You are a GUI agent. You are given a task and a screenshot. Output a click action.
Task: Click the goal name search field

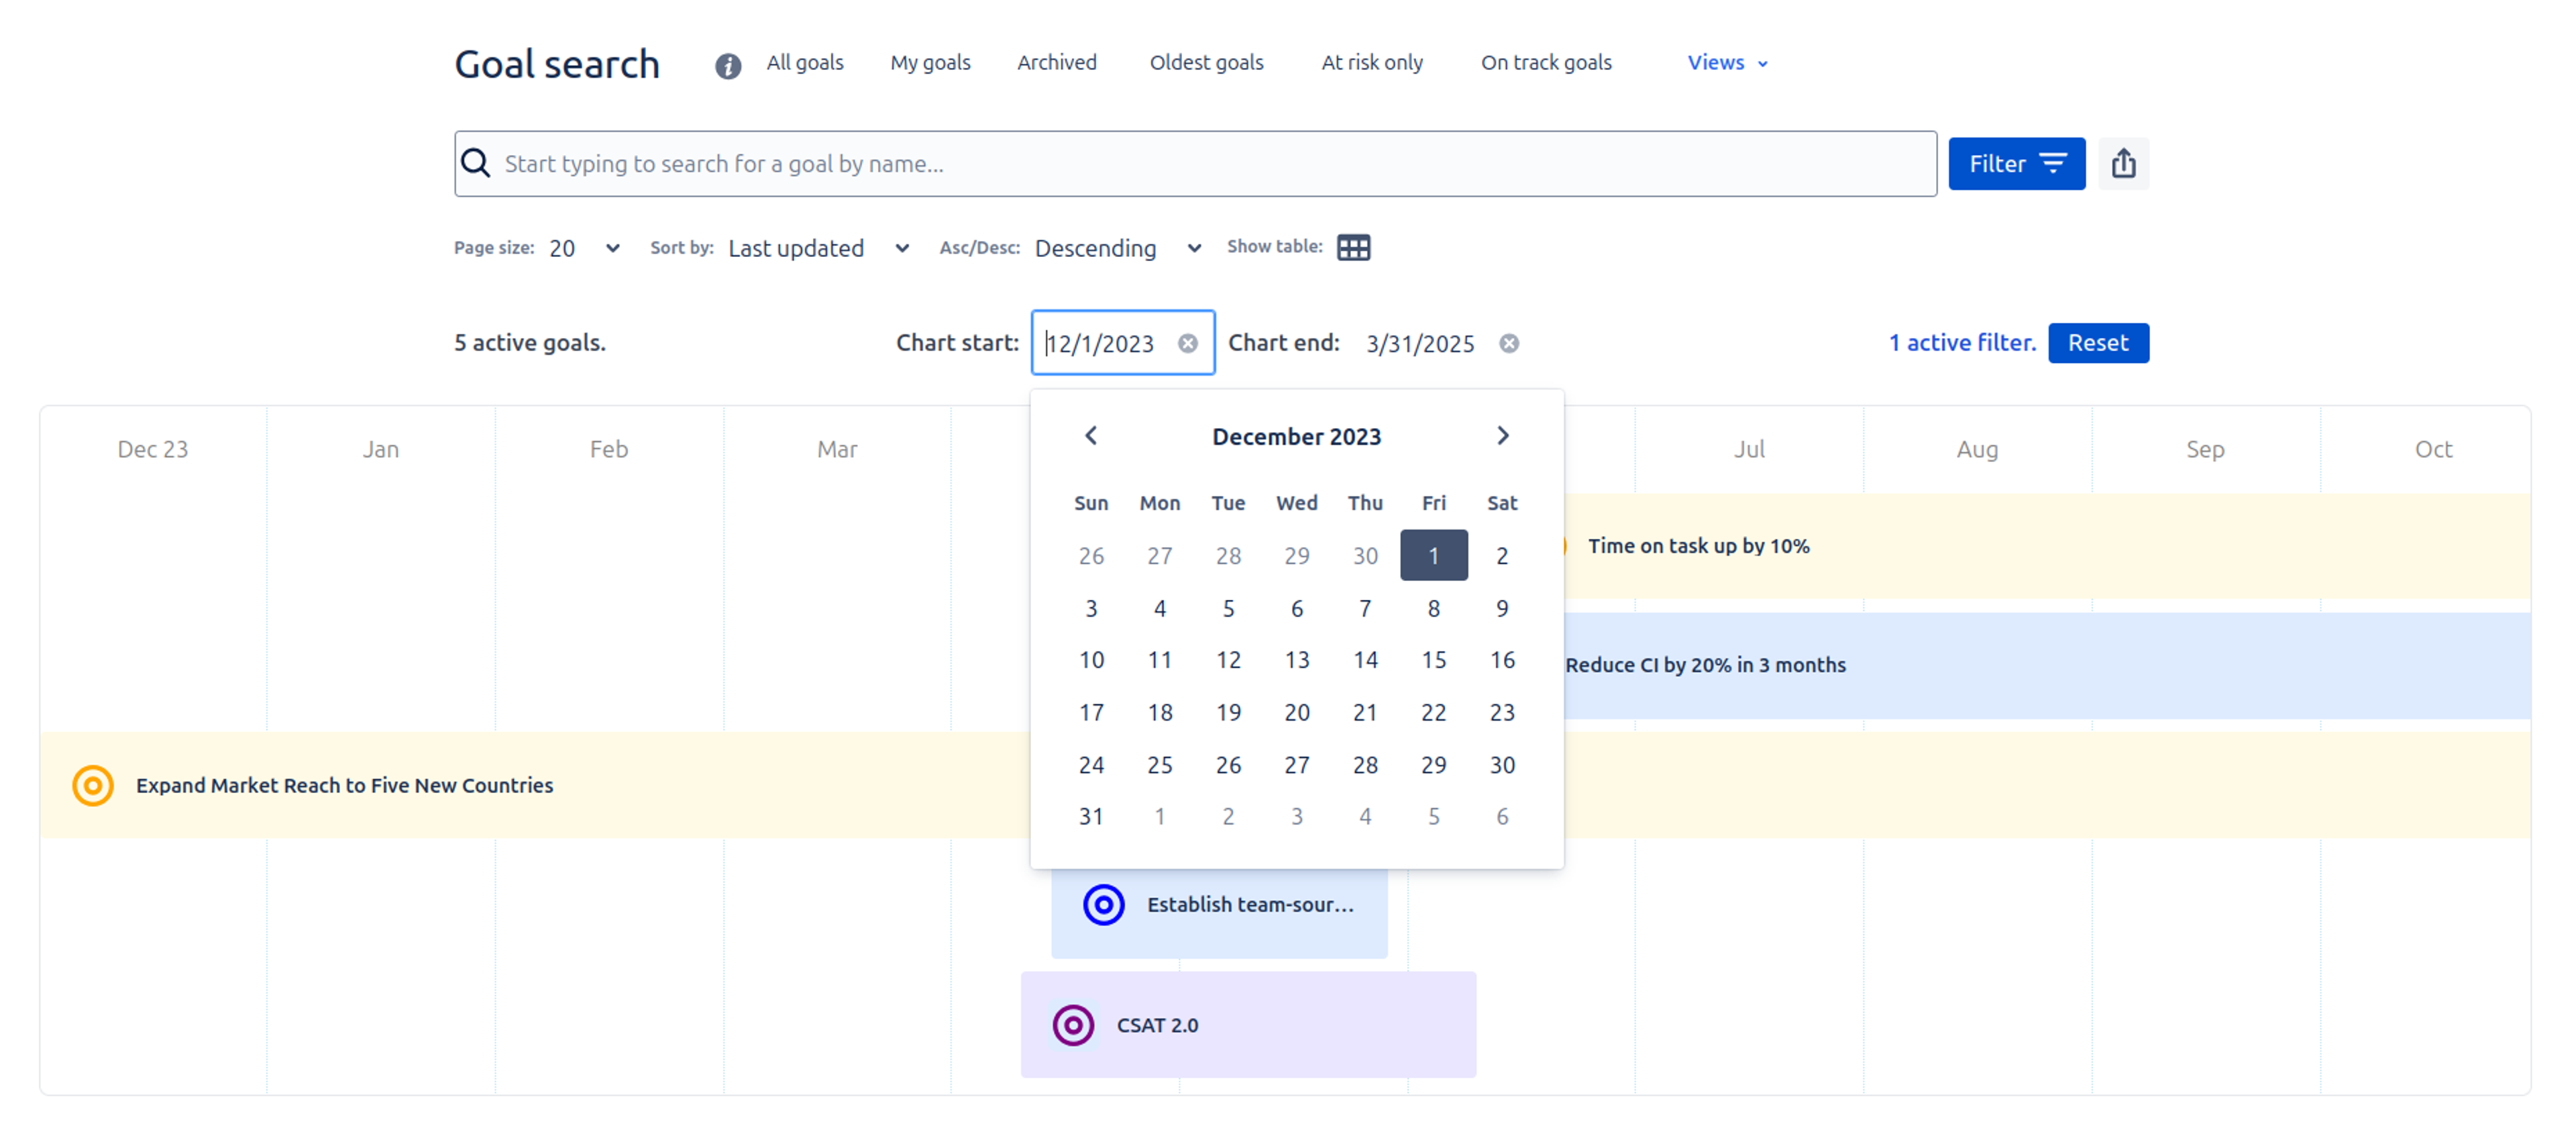[x=1195, y=163]
